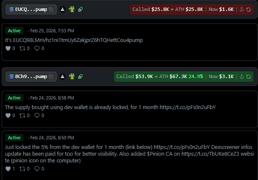Open the t.co/pFs0n2uFbY link in 8:50 PM post
This screenshot has height=180, width=258.
click(182, 147)
